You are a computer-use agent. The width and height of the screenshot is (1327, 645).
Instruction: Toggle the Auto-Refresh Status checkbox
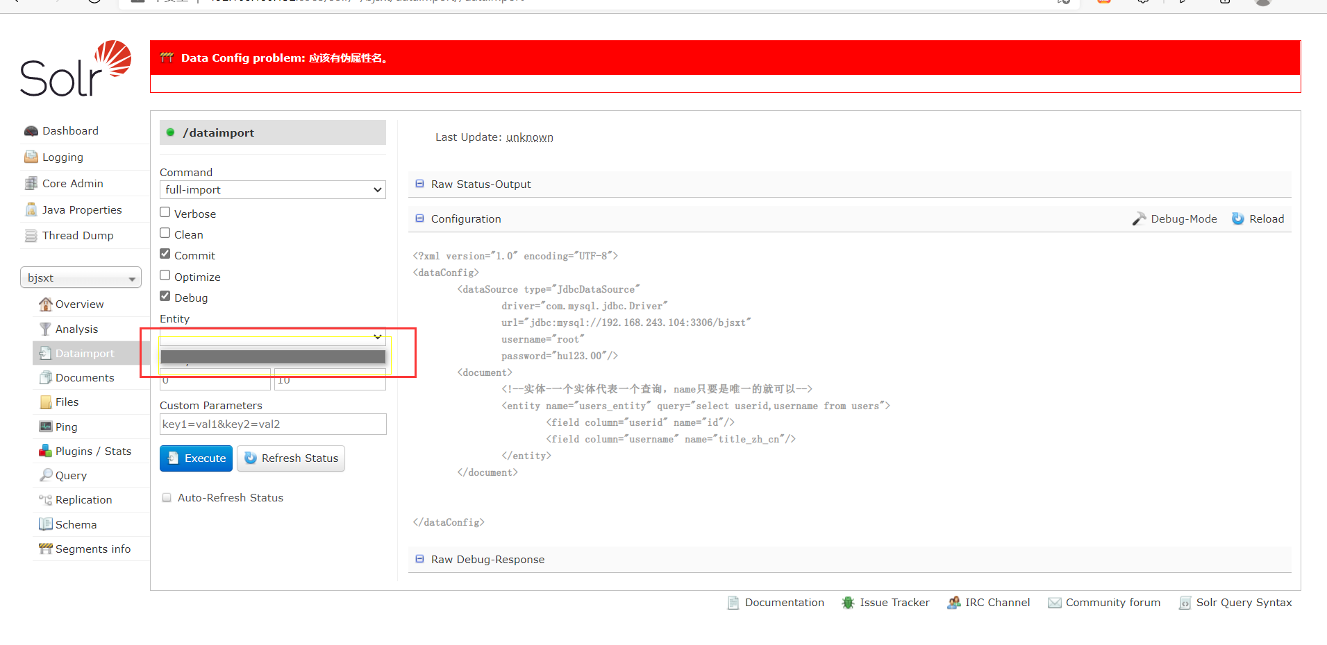click(x=167, y=497)
